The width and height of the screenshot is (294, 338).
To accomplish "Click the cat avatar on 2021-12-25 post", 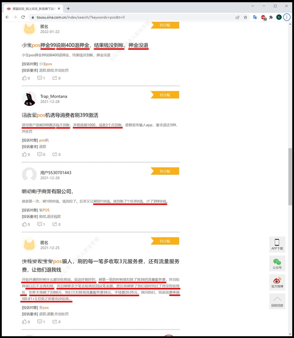I will click(29, 245).
